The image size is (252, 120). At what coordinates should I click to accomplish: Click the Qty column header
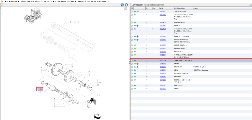[154, 8]
